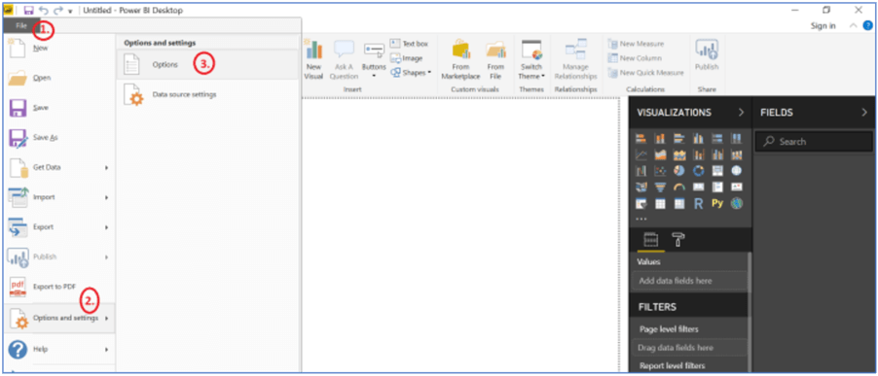Select the Stacked bar chart visual
The width and height of the screenshot is (878, 376).
tap(641, 138)
